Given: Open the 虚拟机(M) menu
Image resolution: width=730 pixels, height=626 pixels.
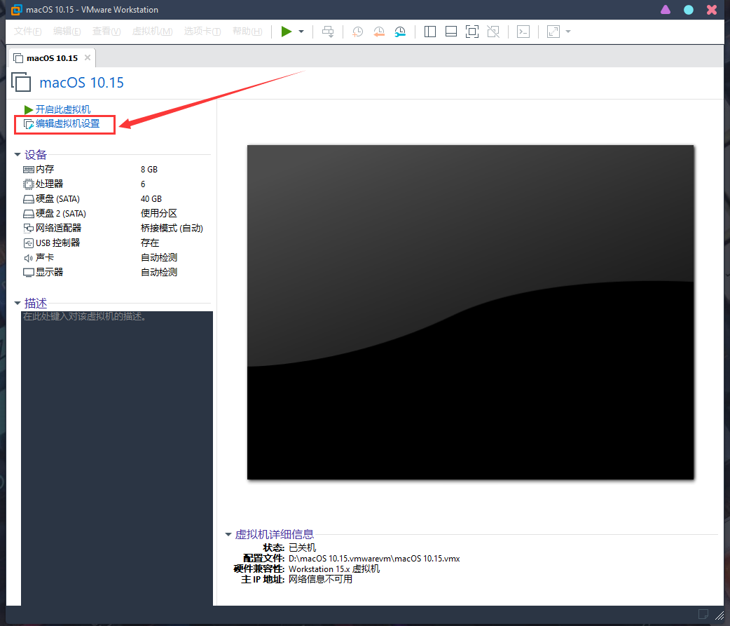Looking at the screenshot, I should pyautogui.click(x=152, y=32).
